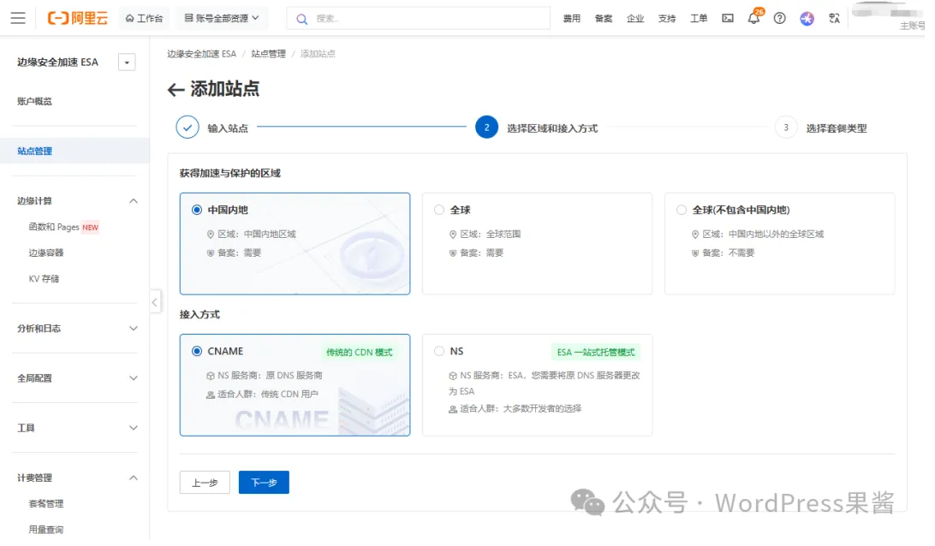Click inside the search input field
Viewport: 935px width, 546px height.
tap(385, 17)
